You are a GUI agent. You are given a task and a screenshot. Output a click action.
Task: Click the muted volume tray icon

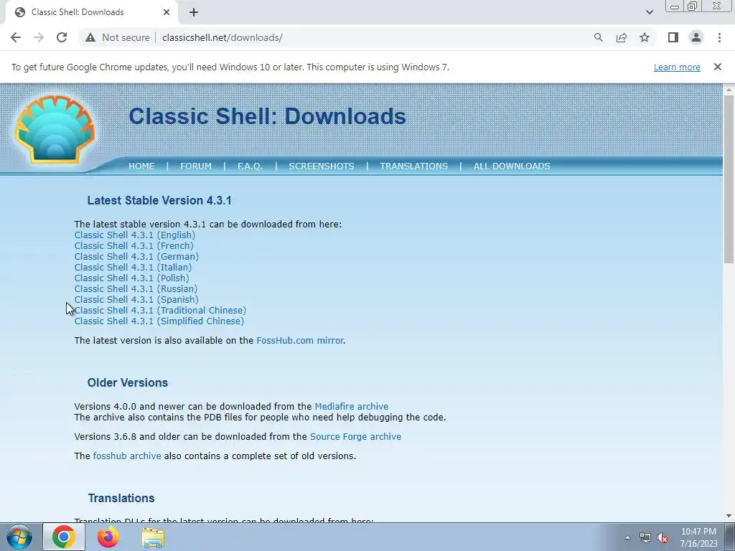[663, 537]
